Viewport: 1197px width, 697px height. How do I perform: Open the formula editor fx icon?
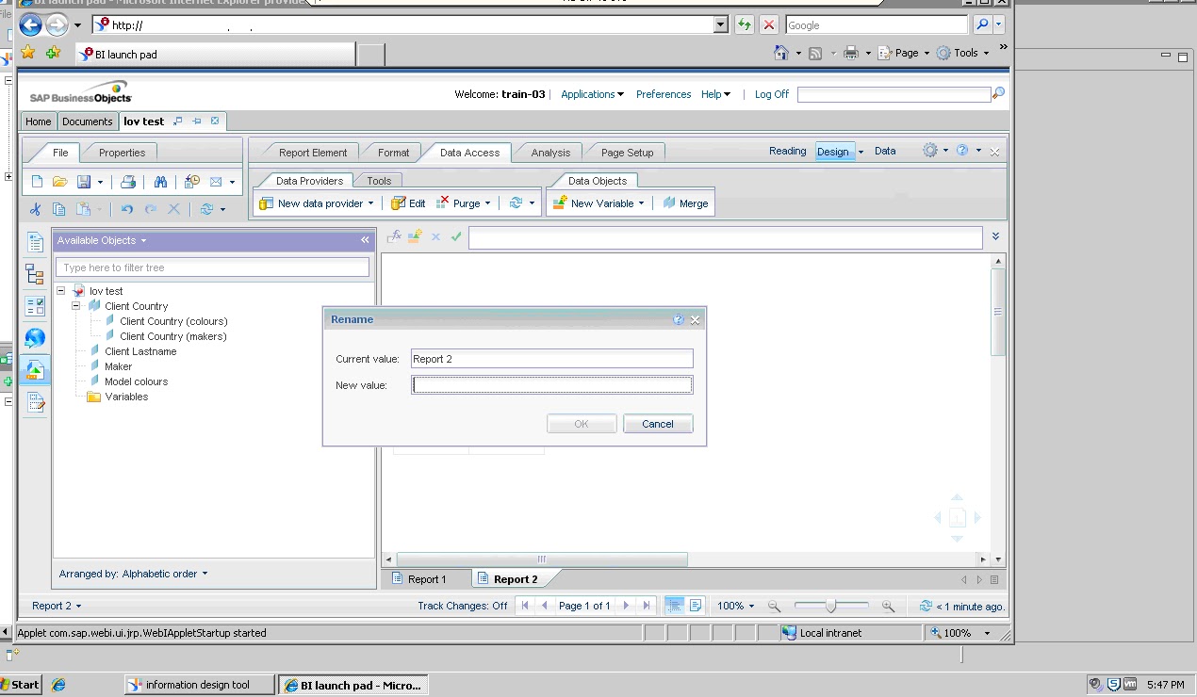pyautogui.click(x=396, y=235)
